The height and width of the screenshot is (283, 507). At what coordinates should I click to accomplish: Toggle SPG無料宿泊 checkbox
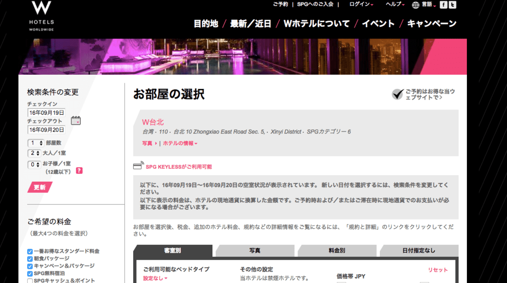pos(30,274)
